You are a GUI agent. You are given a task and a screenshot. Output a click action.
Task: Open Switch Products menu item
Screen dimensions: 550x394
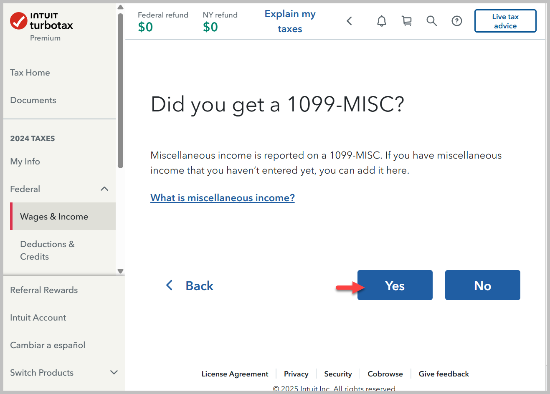(42, 373)
